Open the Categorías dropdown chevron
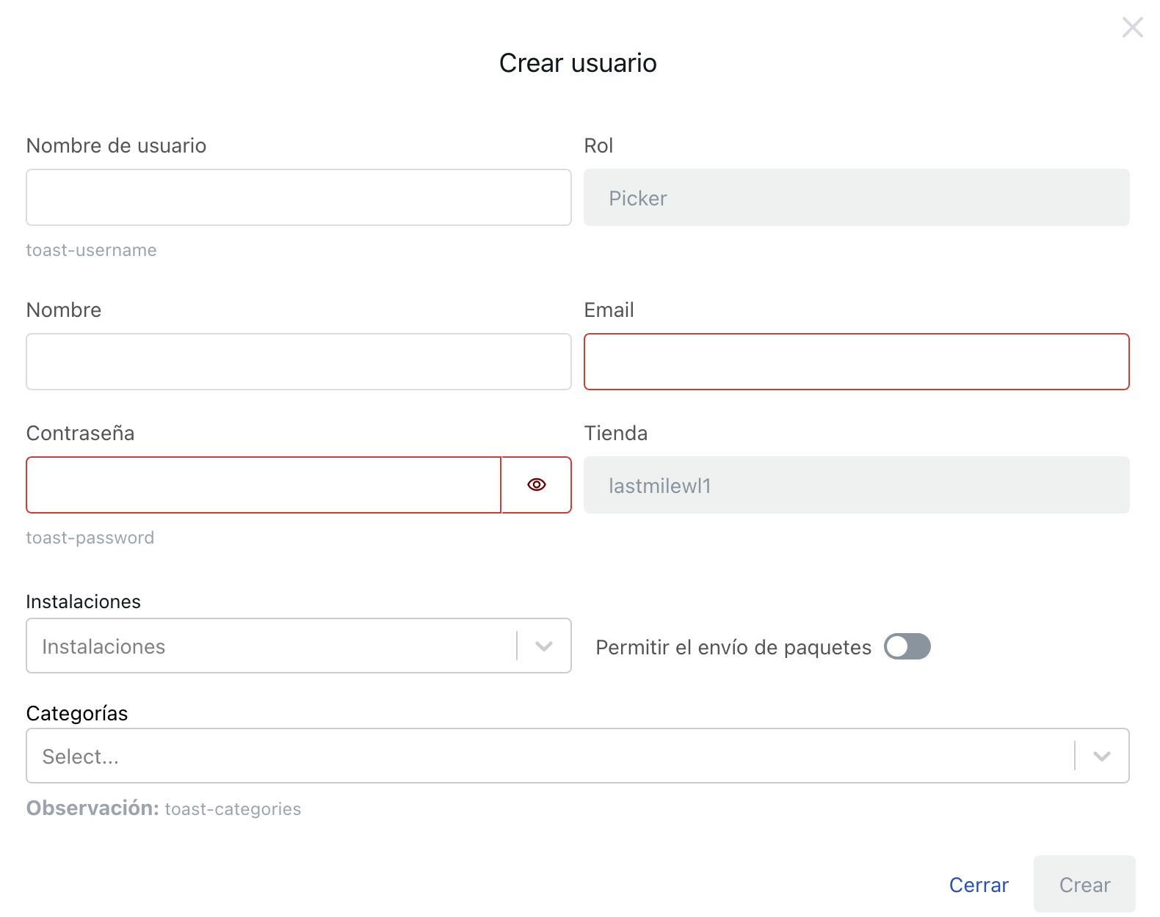Viewport: 1160px width, 917px height. (1101, 756)
